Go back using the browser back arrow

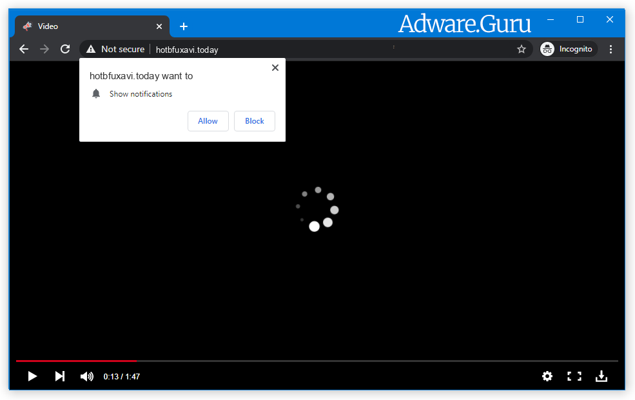24,49
